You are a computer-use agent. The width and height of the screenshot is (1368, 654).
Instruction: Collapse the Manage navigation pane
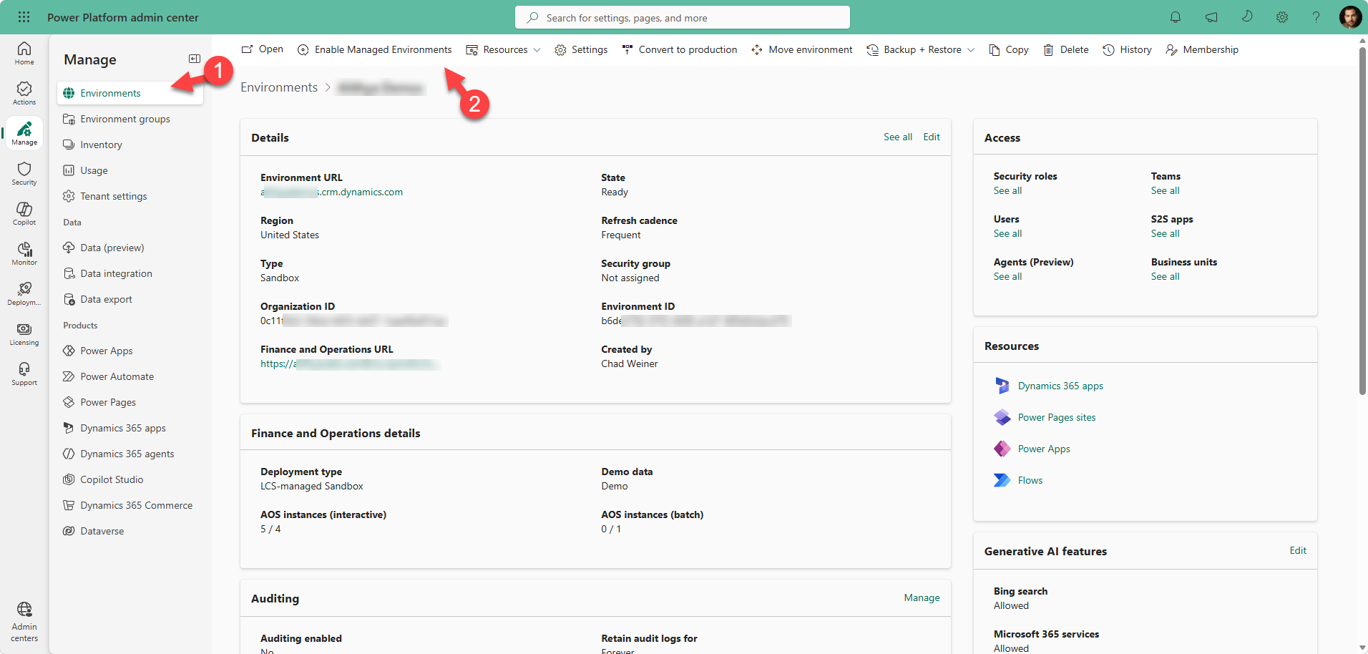(x=194, y=59)
